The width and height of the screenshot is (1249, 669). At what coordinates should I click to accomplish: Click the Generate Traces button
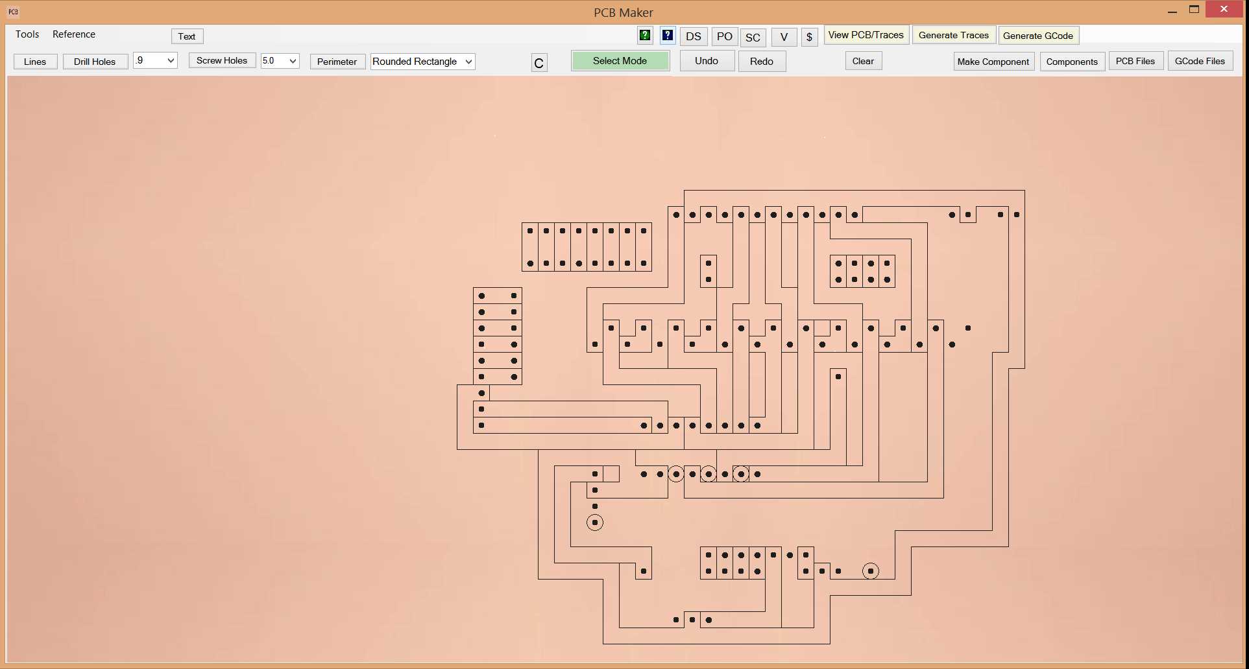pos(953,35)
